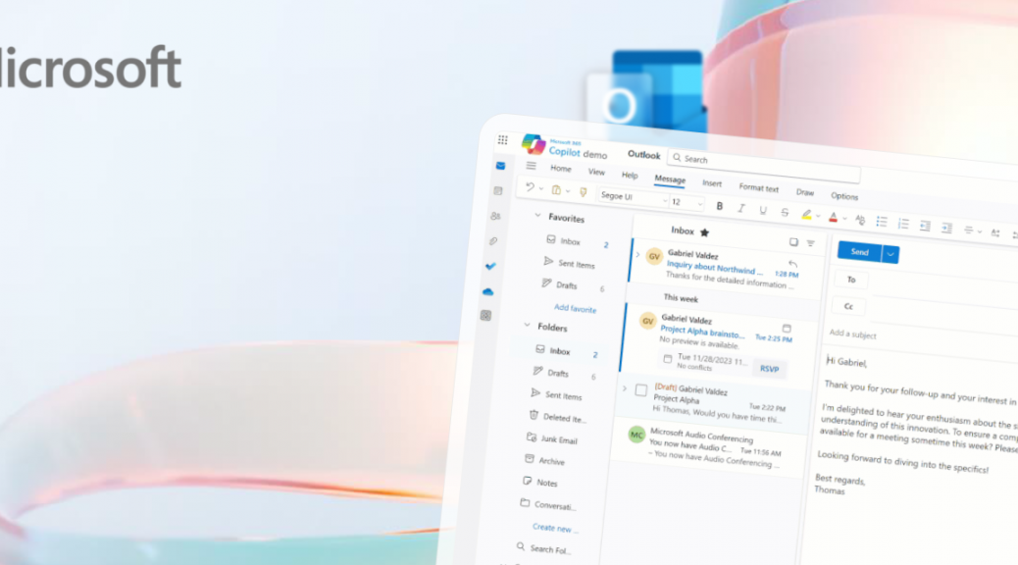Image resolution: width=1018 pixels, height=565 pixels.
Task: Click the Clear formatting icon
Action: 860,220
